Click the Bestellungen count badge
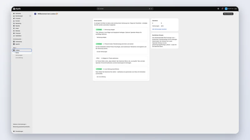250x140 pixels. pyautogui.click(x=30, y=16)
